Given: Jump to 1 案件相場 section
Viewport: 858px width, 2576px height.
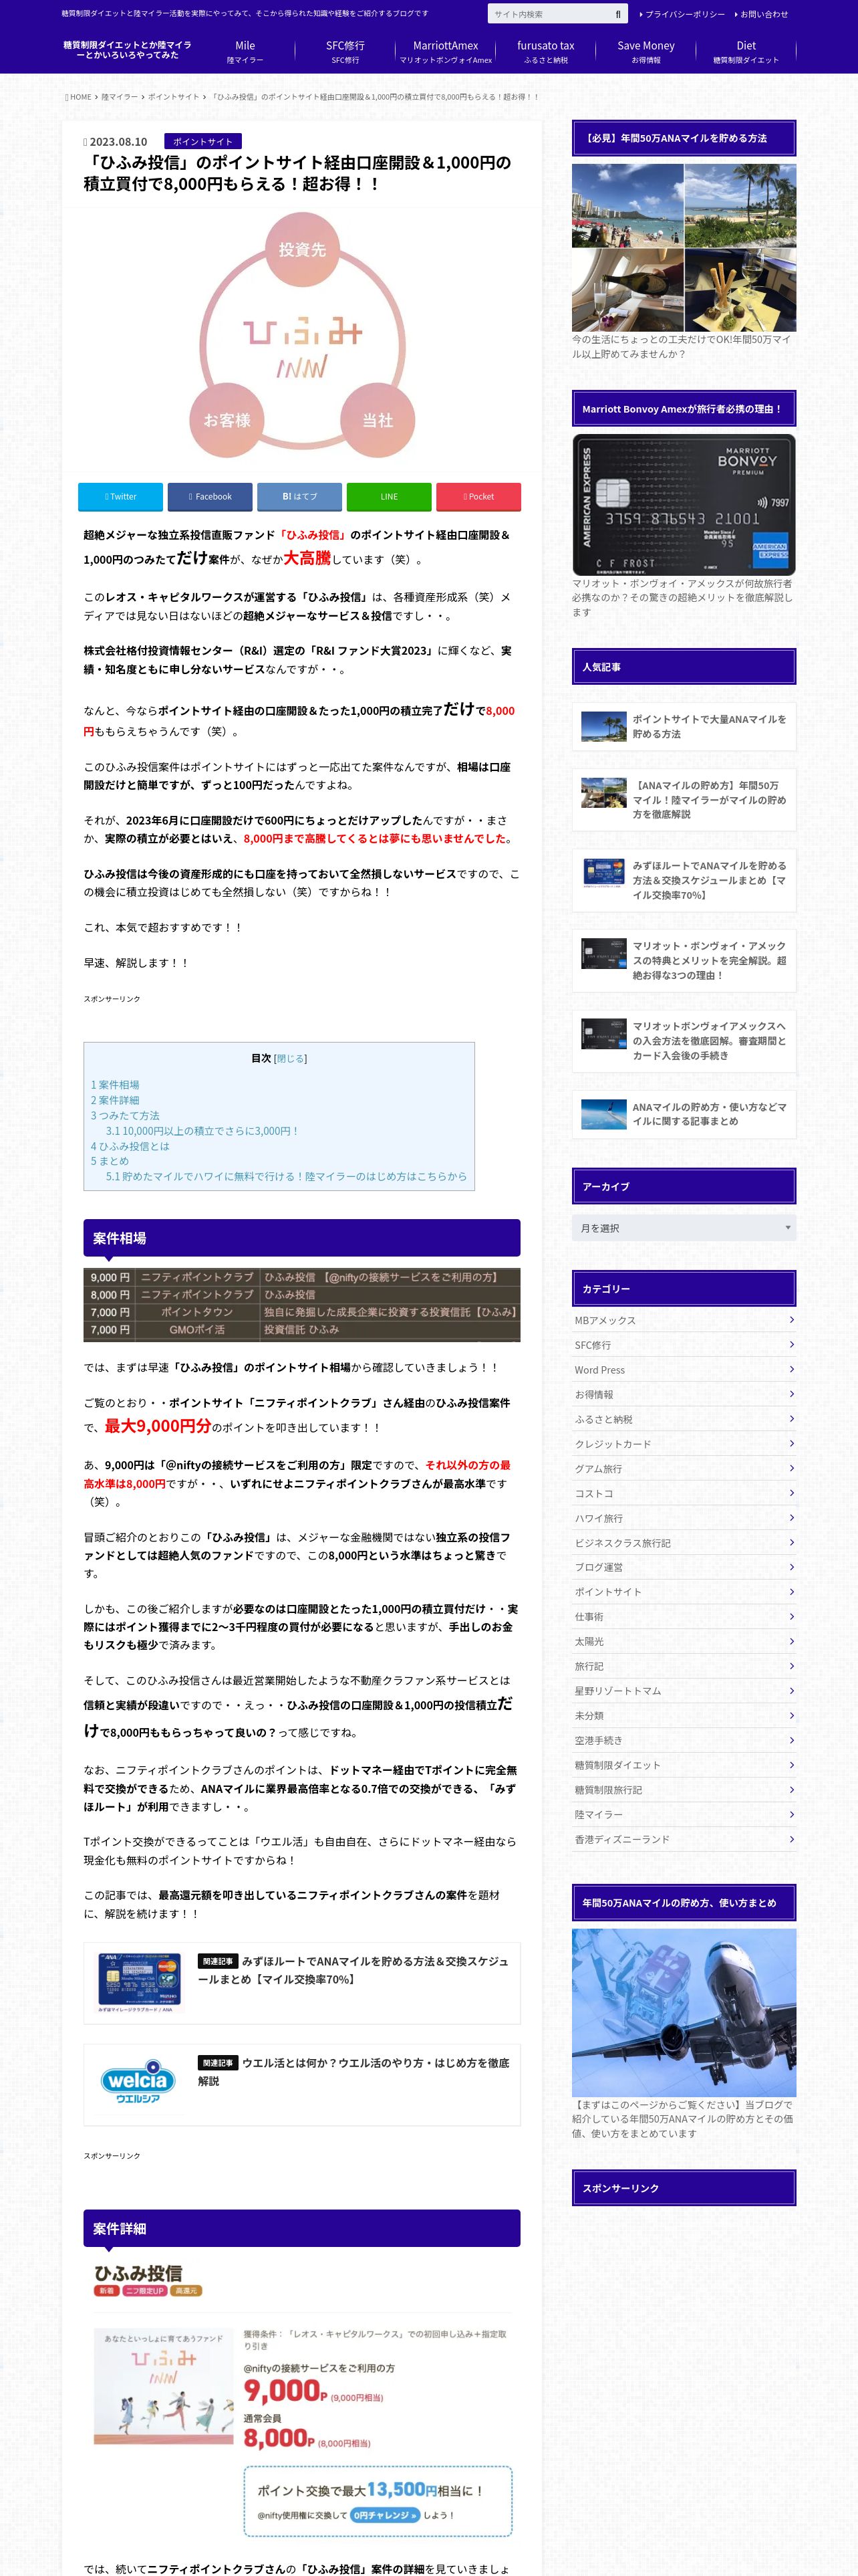Looking at the screenshot, I should pyautogui.click(x=115, y=1085).
